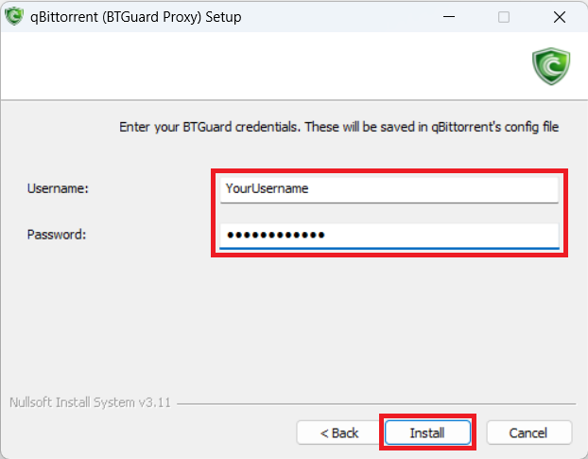Focus the Username input field
The image size is (588, 459).
click(388, 188)
